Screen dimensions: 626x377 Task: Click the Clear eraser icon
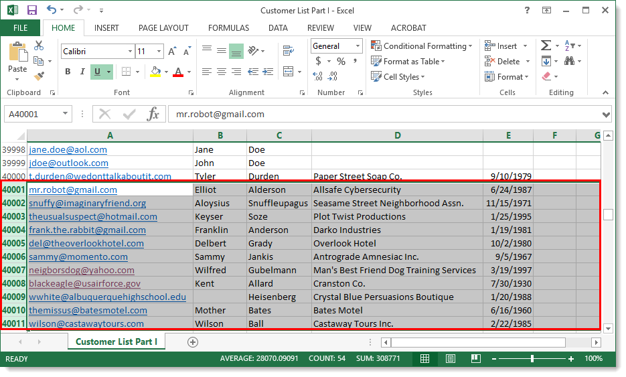(546, 76)
